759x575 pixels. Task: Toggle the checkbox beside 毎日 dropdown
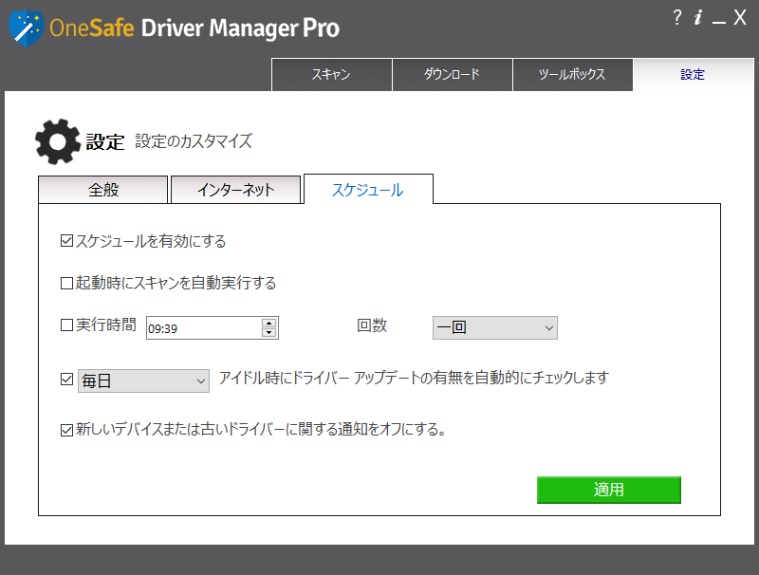click(x=66, y=379)
